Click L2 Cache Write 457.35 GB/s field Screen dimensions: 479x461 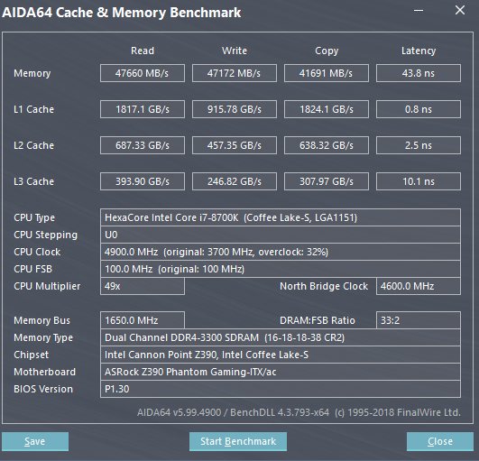tap(235, 145)
